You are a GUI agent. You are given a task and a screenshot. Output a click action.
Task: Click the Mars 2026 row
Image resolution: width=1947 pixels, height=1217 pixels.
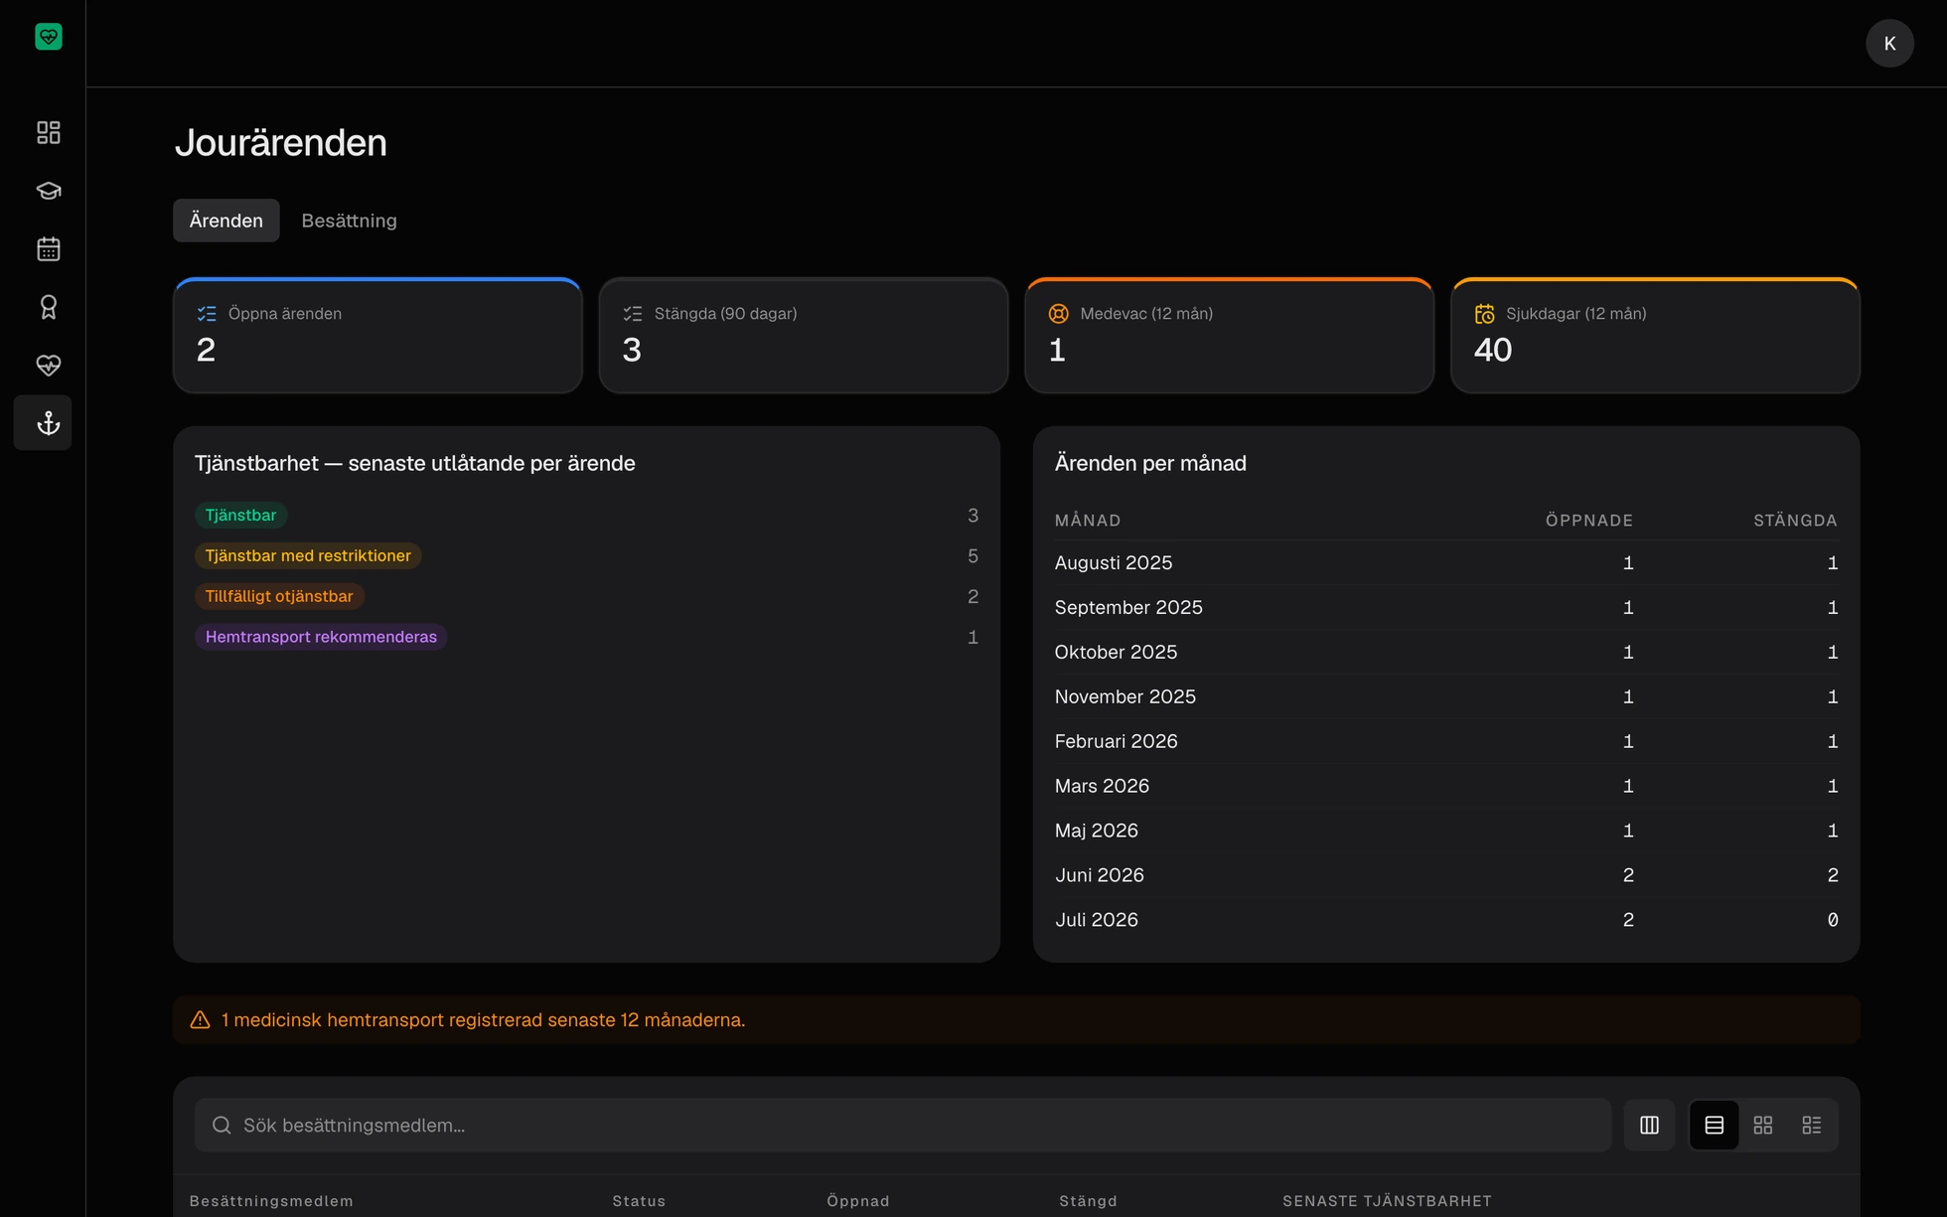coord(1446,787)
